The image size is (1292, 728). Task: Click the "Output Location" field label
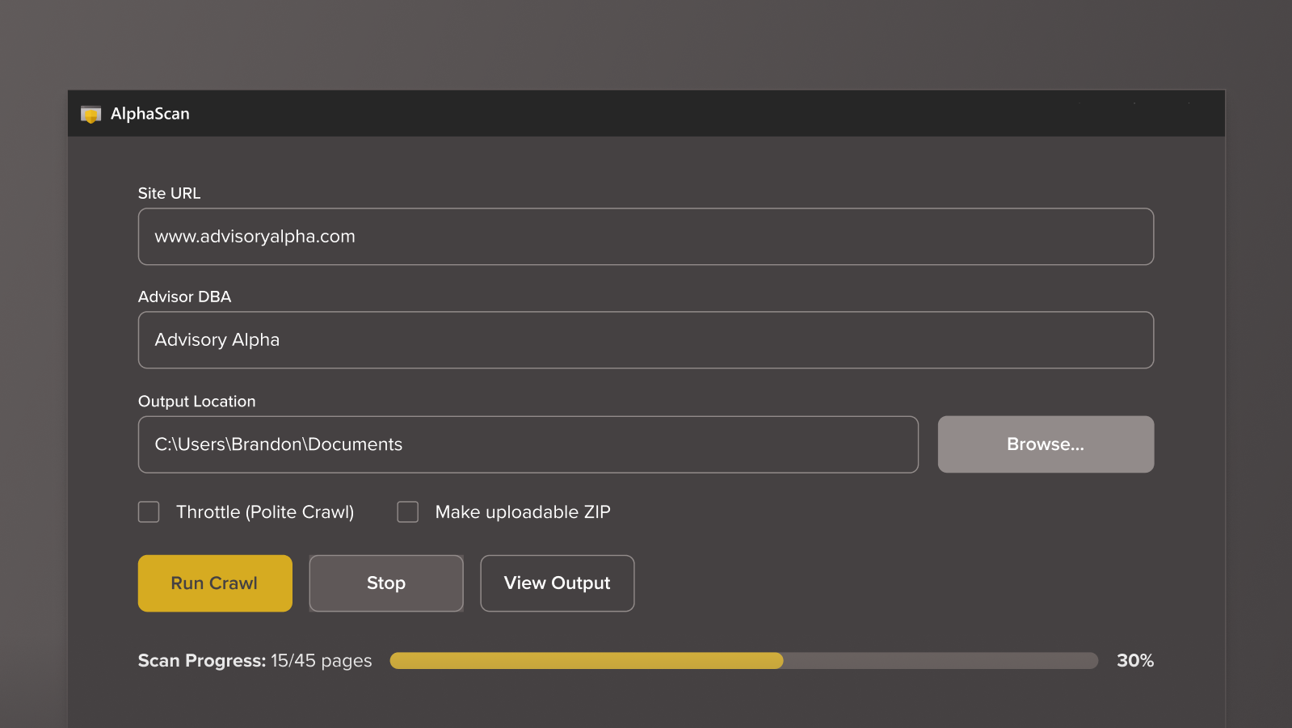[x=196, y=402]
